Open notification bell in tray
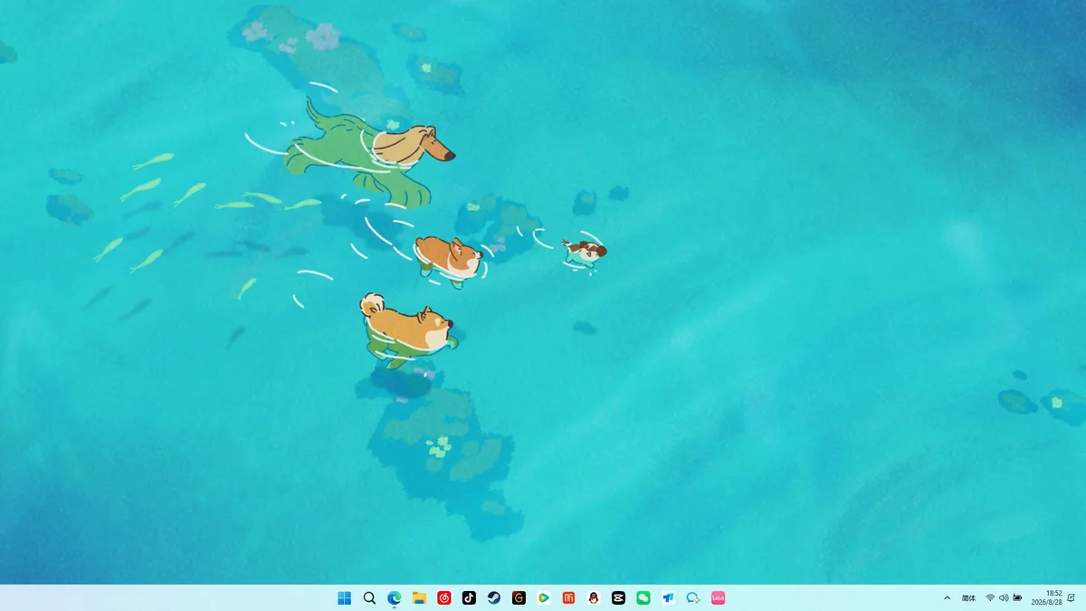1086x611 pixels. pyautogui.click(x=1072, y=597)
